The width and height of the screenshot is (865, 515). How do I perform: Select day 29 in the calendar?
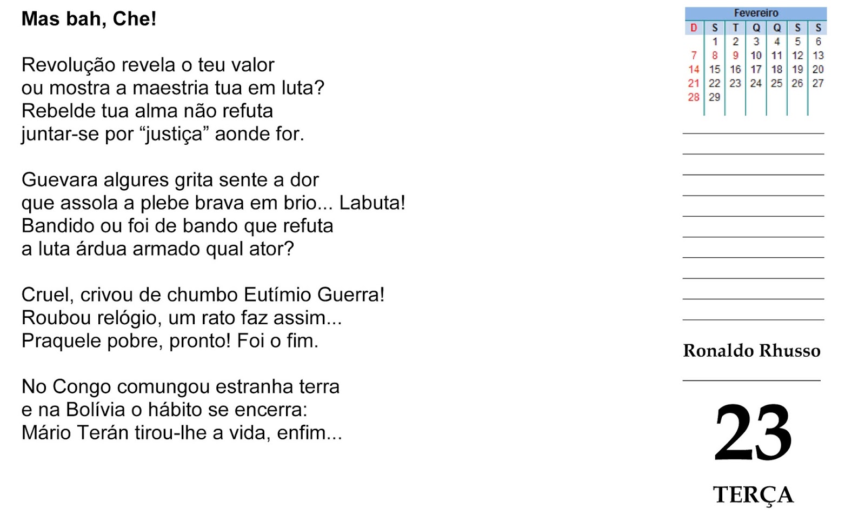(714, 97)
